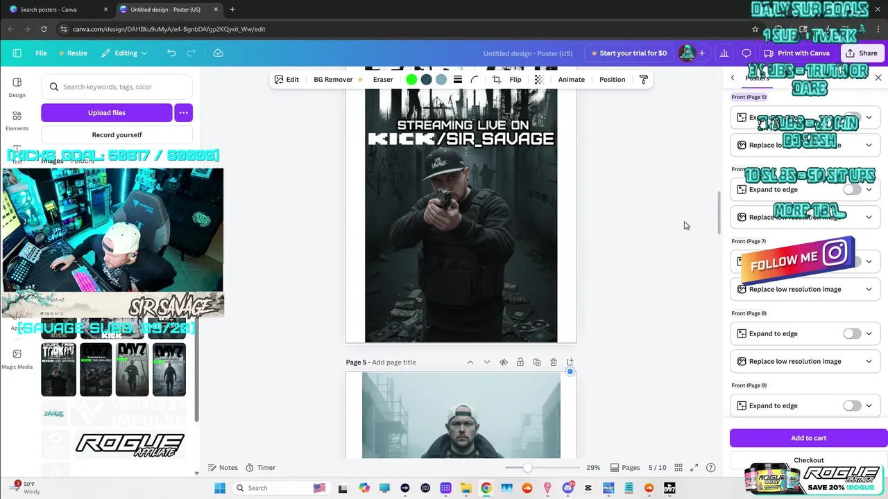Expand Page 9 Expand to edge chevron
The image size is (888, 499).
[x=869, y=405]
